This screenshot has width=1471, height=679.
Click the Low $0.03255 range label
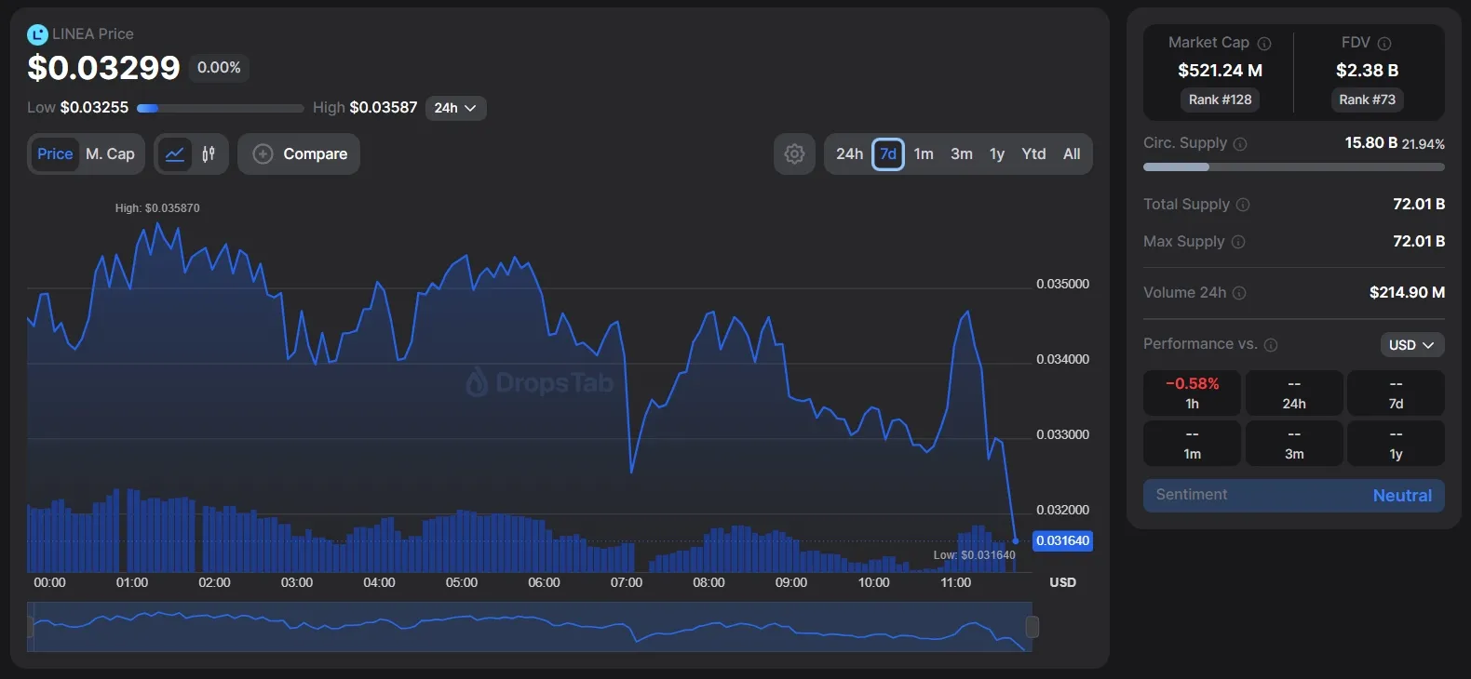point(78,108)
